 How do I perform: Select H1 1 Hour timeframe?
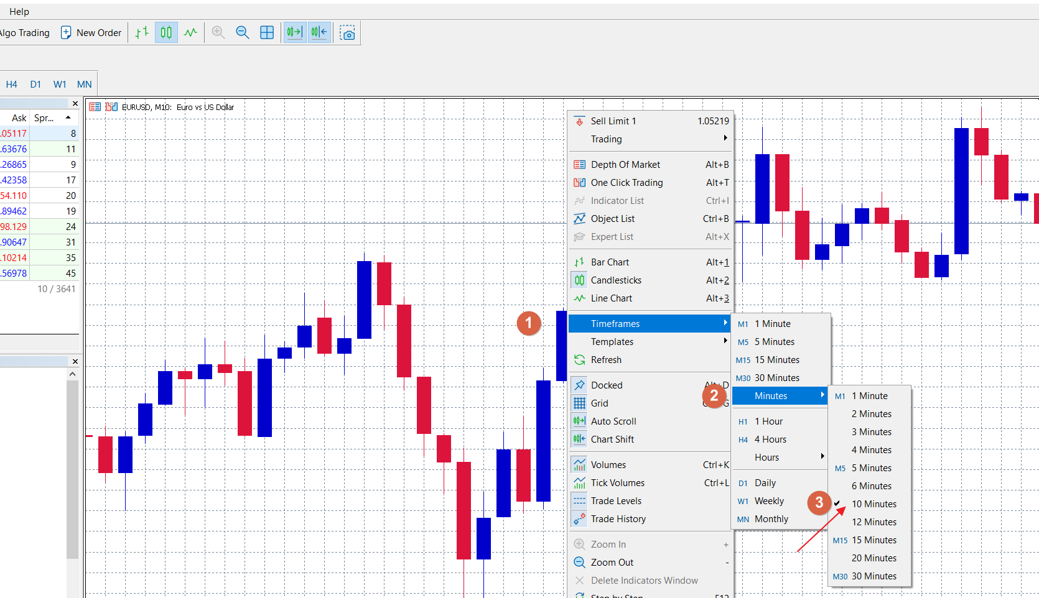(x=781, y=421)
